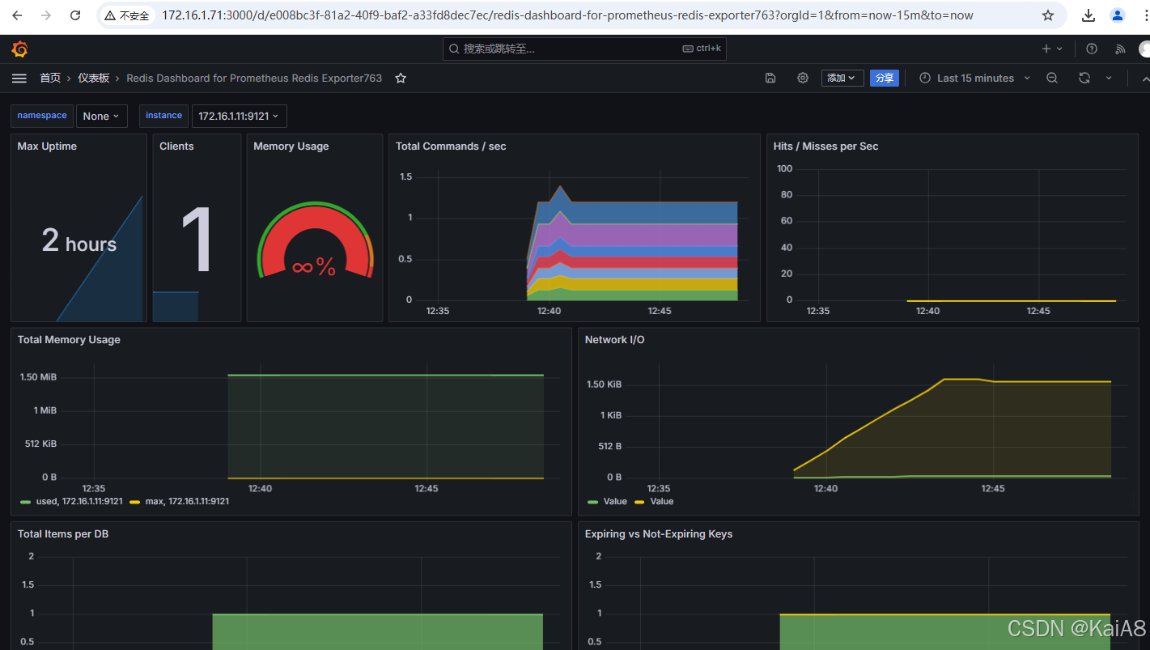Screen dimensions: 1150x650
Task: Click the instance variable label
Action: (163, 116)
